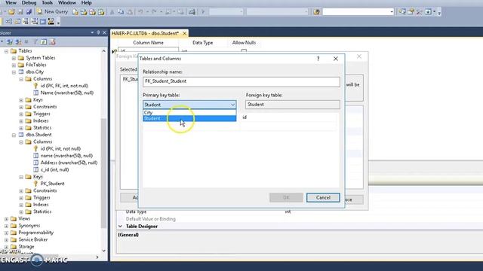Screen dimensions: 483x271
Task: Open the Window menu
Action: pyautogui.click(x=67, y=3)
